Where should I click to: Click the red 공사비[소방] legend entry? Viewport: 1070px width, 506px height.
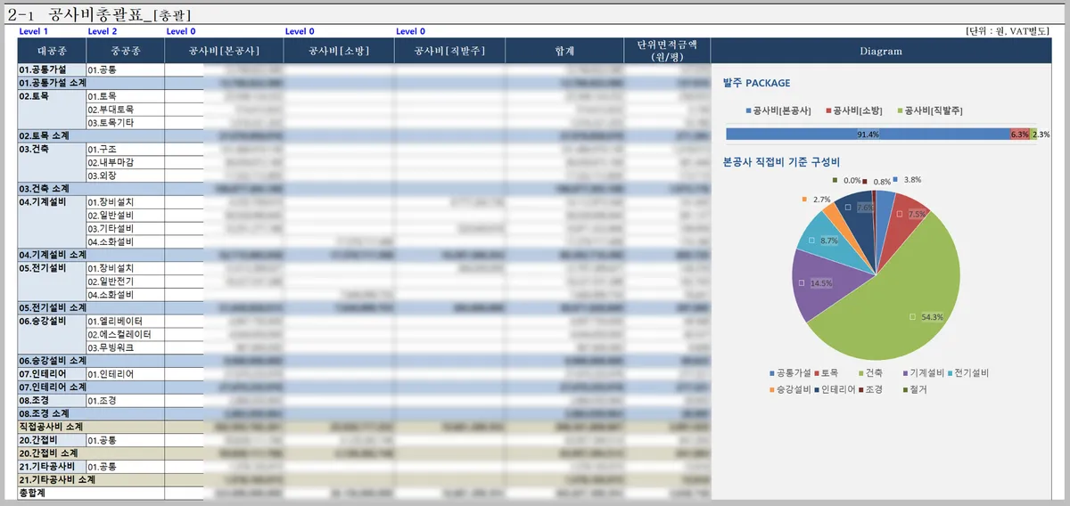click(x=853, y=110)
